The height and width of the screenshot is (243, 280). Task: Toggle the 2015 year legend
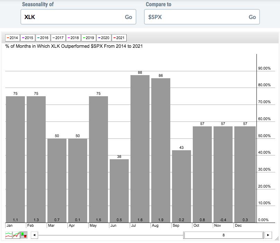click(28, 38)
